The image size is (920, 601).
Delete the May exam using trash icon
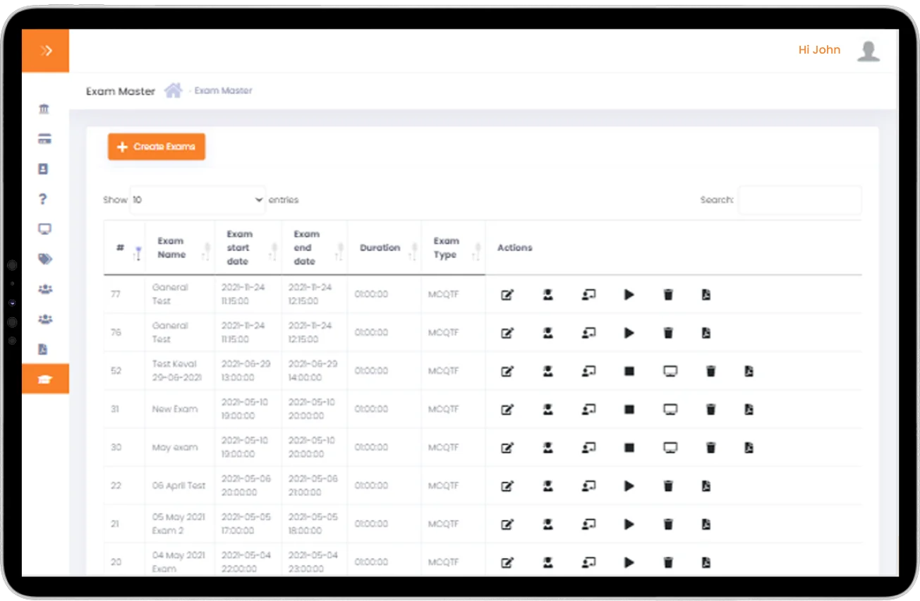(710, 447)
